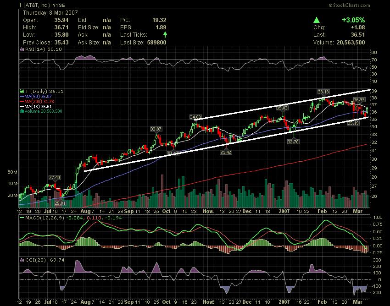Click the Open value 35.94

tap(61, 20)
